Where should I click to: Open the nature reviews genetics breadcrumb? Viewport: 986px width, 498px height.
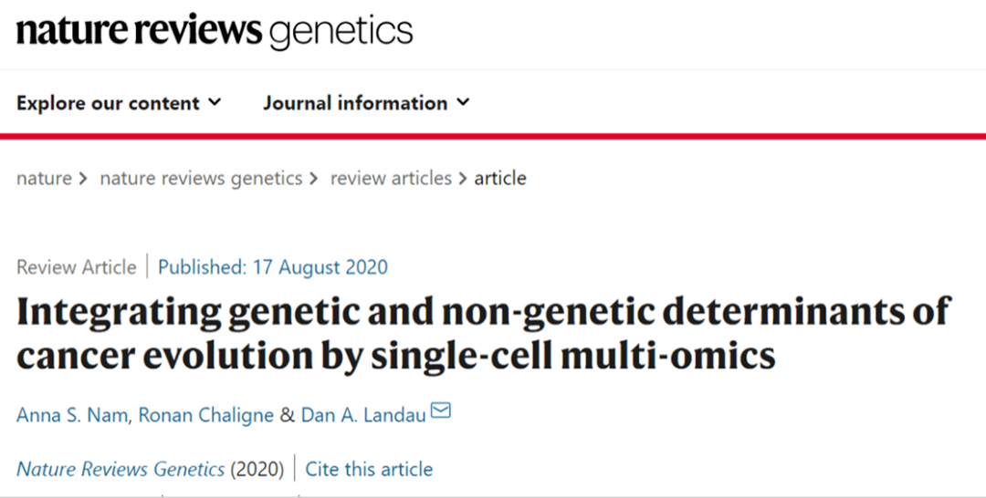(x=201, y=178)
